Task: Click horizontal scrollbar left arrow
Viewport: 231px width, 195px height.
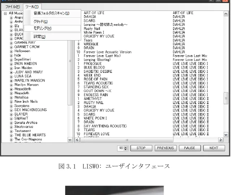Action: point(77,140)
